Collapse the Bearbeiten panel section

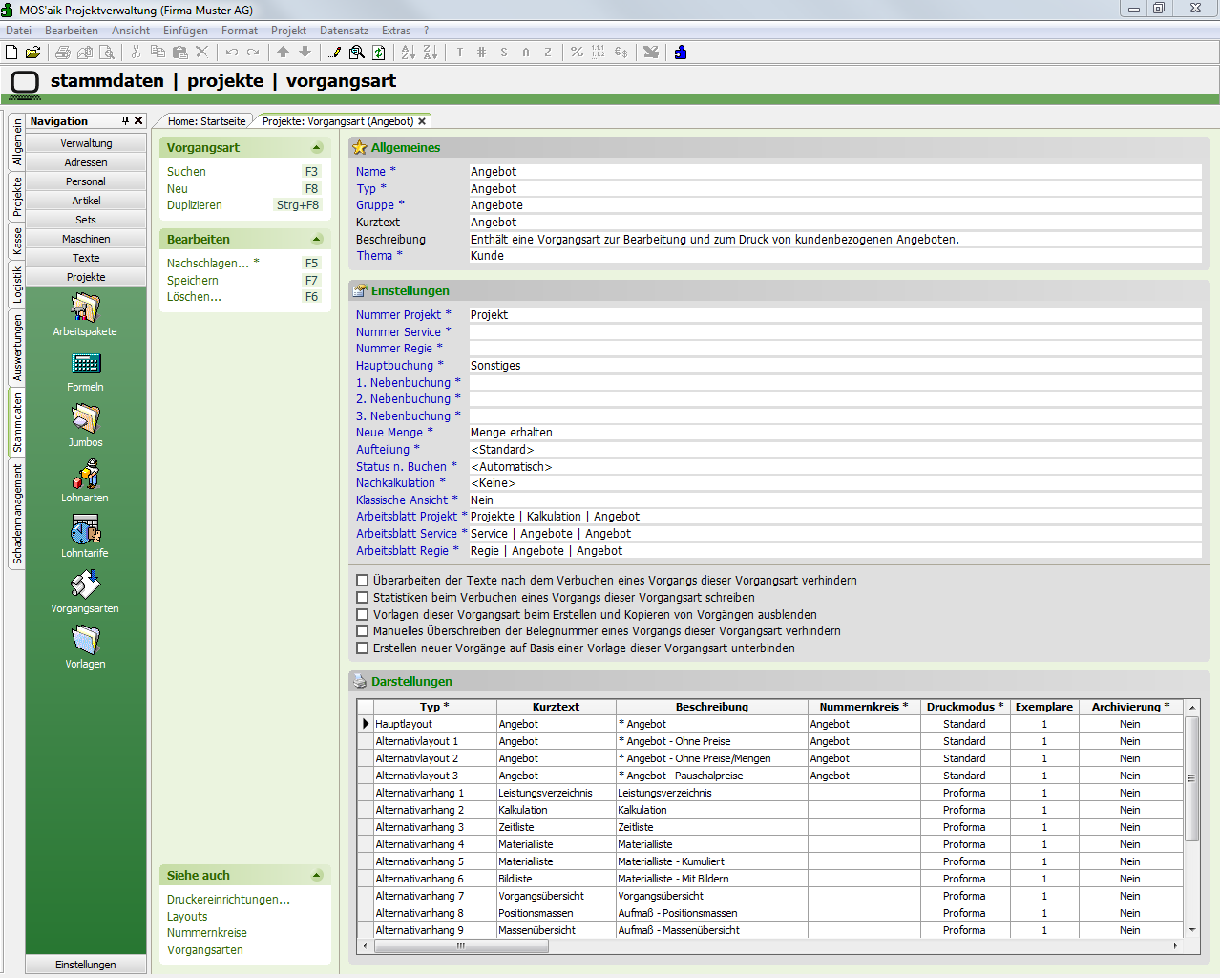tap(317, 240)
